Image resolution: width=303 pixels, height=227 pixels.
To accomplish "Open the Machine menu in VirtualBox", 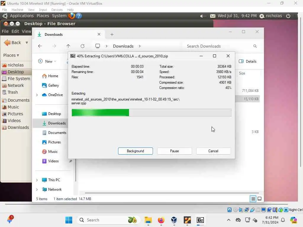I will [x=17, y=10].
